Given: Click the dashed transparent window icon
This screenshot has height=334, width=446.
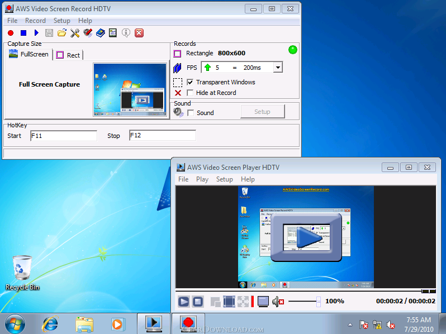Looking at the screenshot, I should pos(178,83).
